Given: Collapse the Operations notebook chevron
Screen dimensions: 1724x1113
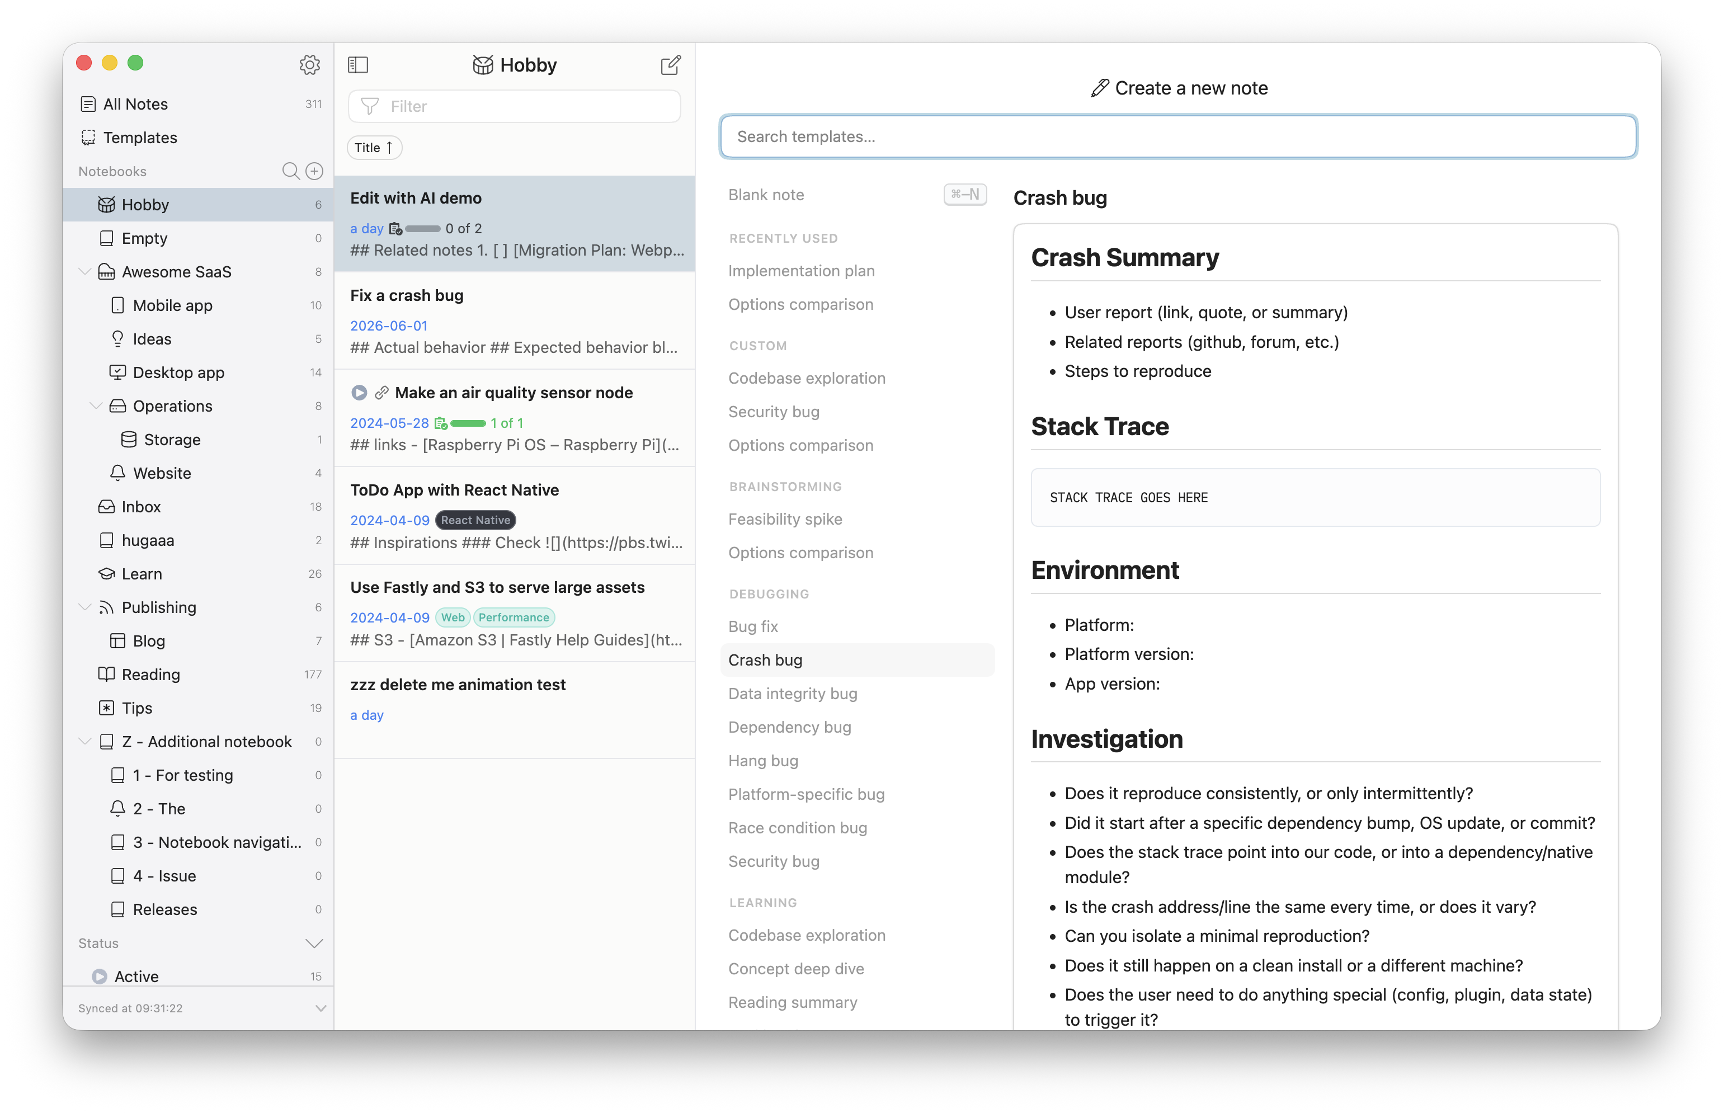Looking at the screenshot, I should click(96, 406).
